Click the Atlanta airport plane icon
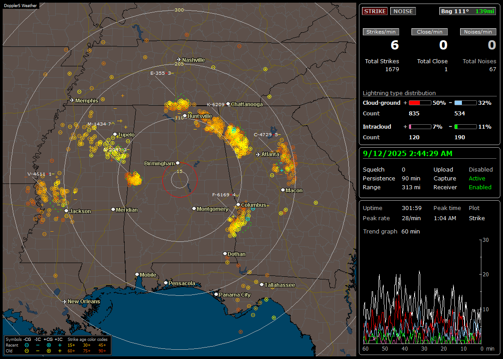 (258, 154)
